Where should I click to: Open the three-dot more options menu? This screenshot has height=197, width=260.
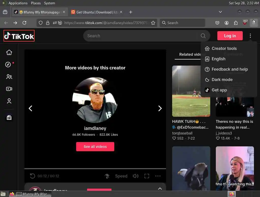(x=250, y=36)
